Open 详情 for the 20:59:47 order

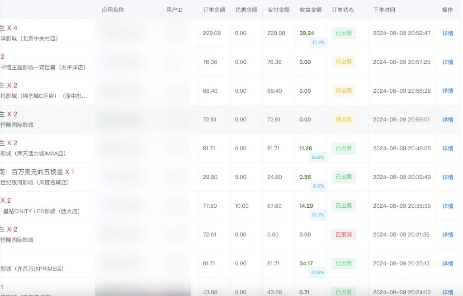[447, 33]
